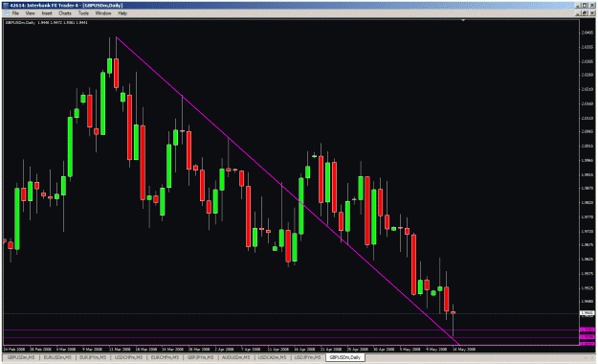Switch to the GBPUSDm,M5 chart tab
The width and height of the screenshot is (598, 364).
point(21,357)
